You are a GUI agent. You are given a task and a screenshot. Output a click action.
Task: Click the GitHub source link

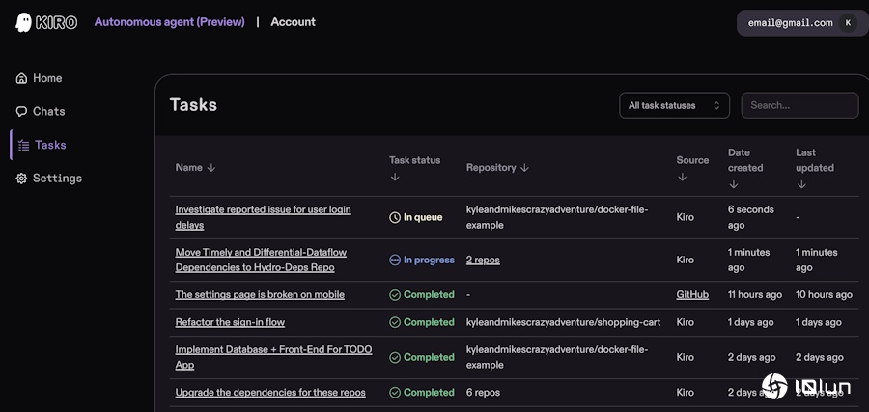click(692, 295)
